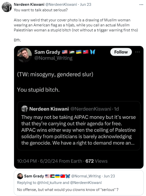Open the quoted reply about "serious" clowns

79,183
